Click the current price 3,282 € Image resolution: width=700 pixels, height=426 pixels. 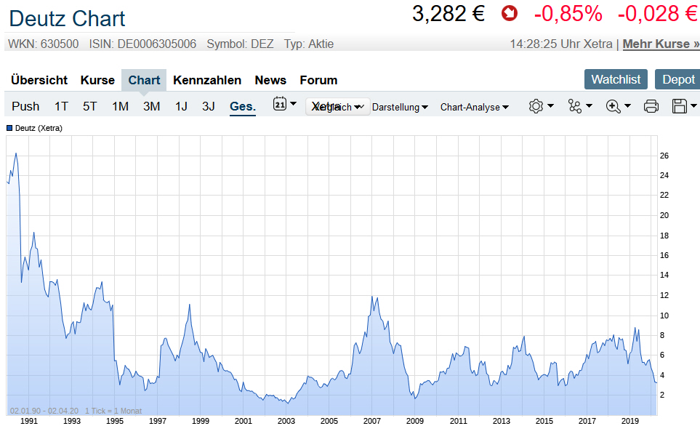[x=448, y=13]
